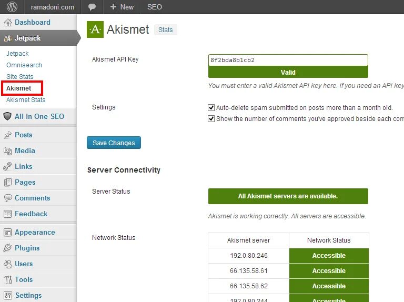Click the All in One SEO shield icon
Viewport: 404px width, 302px height.
click(x=7, y=116)
